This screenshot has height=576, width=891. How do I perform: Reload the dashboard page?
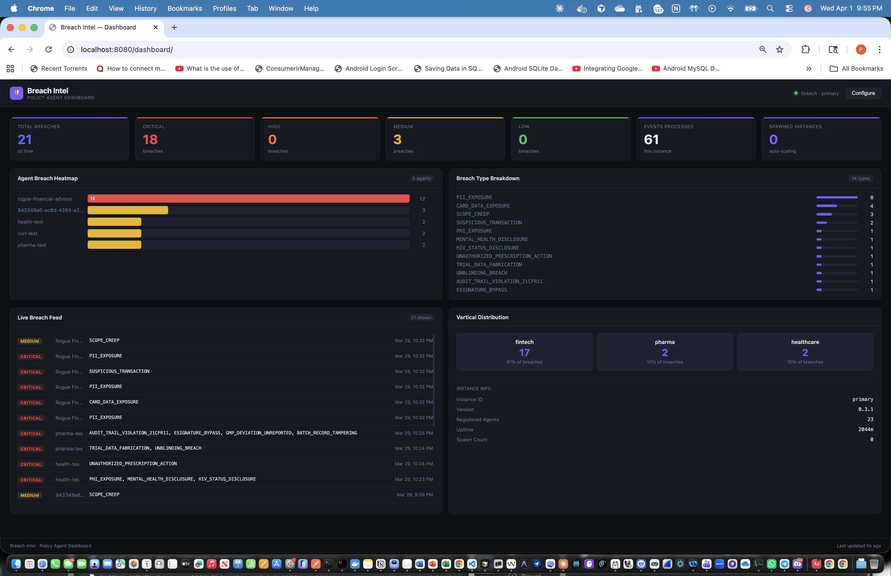coord(49,49)
